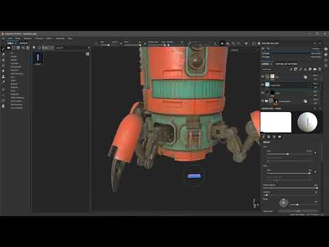This screenshot has width=329, height=247.
Task: Select the Polygon Fill tool
Action: (3, 65)
